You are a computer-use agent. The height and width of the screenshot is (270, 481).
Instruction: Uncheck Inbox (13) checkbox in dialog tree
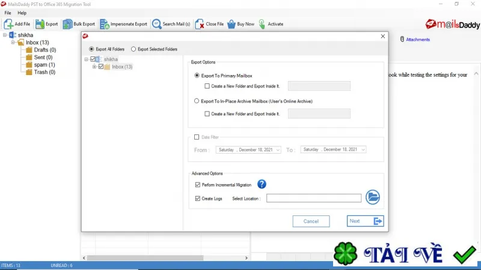[101, 67]
